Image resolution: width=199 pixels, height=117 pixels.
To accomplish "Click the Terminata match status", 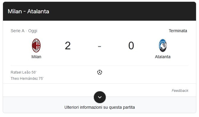I will click(x=178, y=31).
